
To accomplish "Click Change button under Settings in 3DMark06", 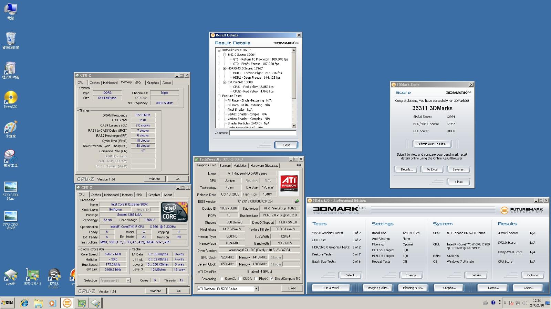I will 412,275.
